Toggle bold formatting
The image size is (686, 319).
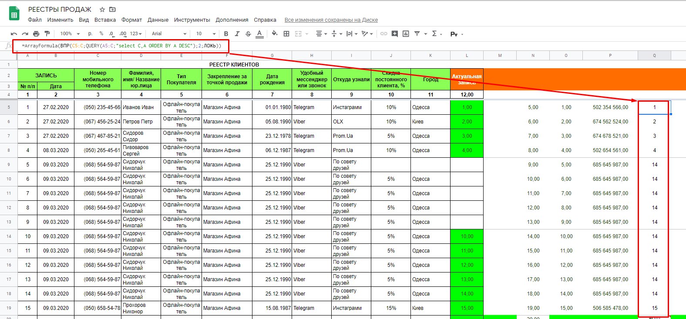(x=226, y=34)
